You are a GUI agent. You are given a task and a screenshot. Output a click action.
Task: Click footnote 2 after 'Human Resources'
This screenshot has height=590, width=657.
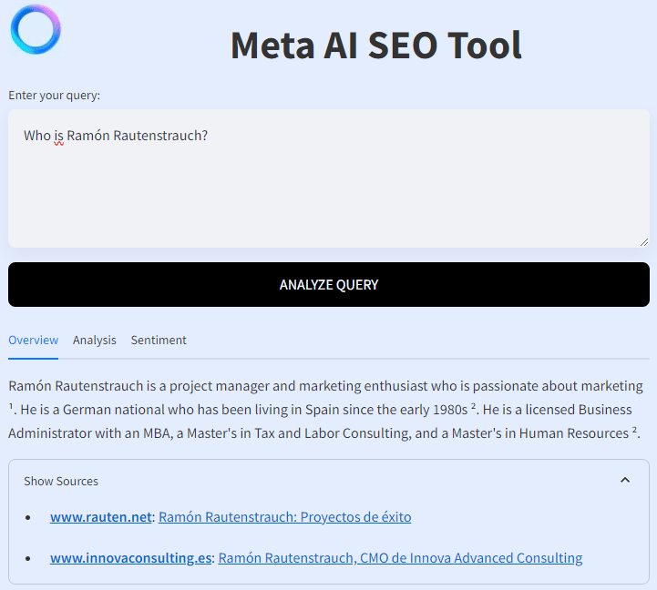click(x=634, y=430)
